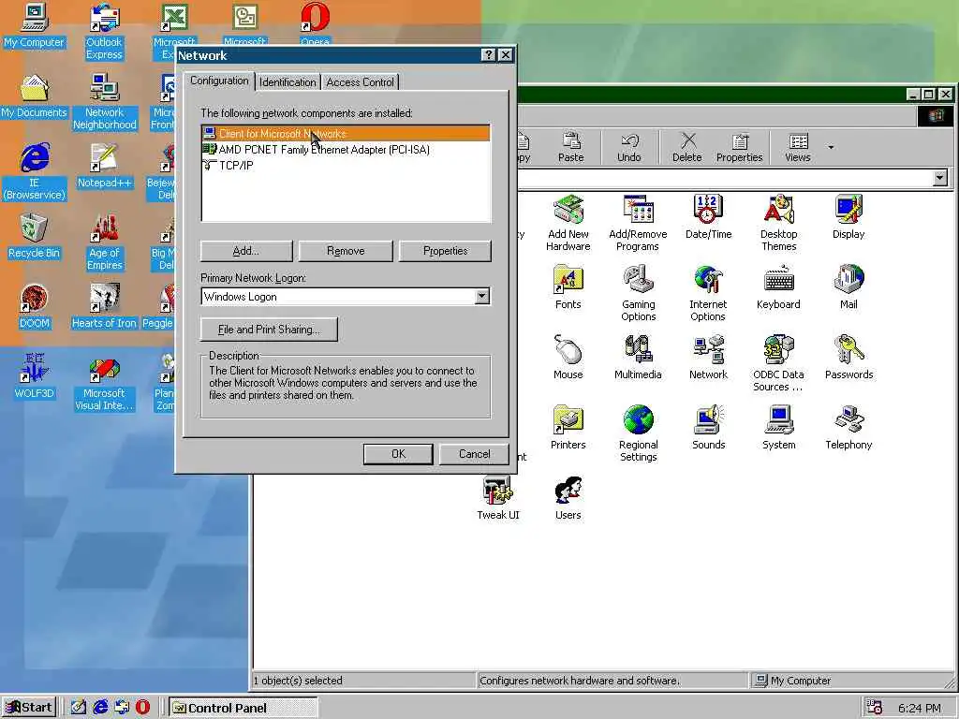Open the System applet icon

point(778,427)
